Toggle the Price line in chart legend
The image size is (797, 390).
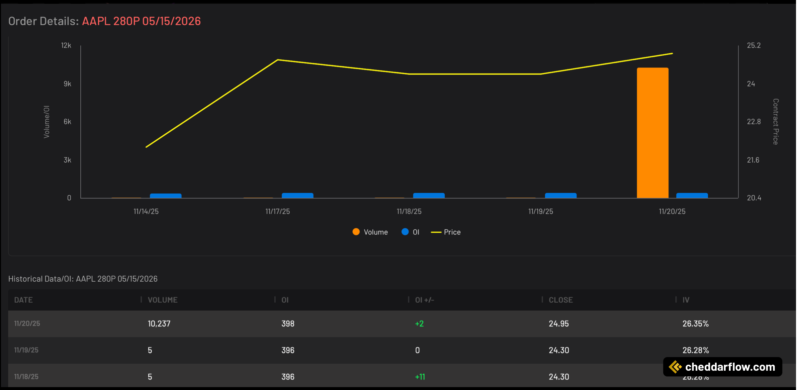point(446,232)
